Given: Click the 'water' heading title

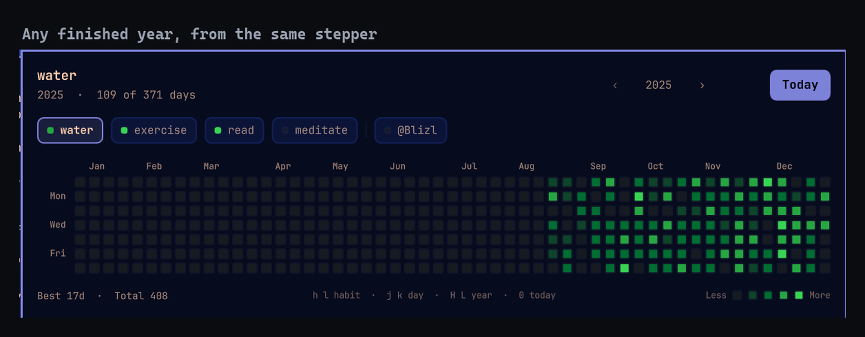Looking at the screenshot, I should [x=57, y=76].
